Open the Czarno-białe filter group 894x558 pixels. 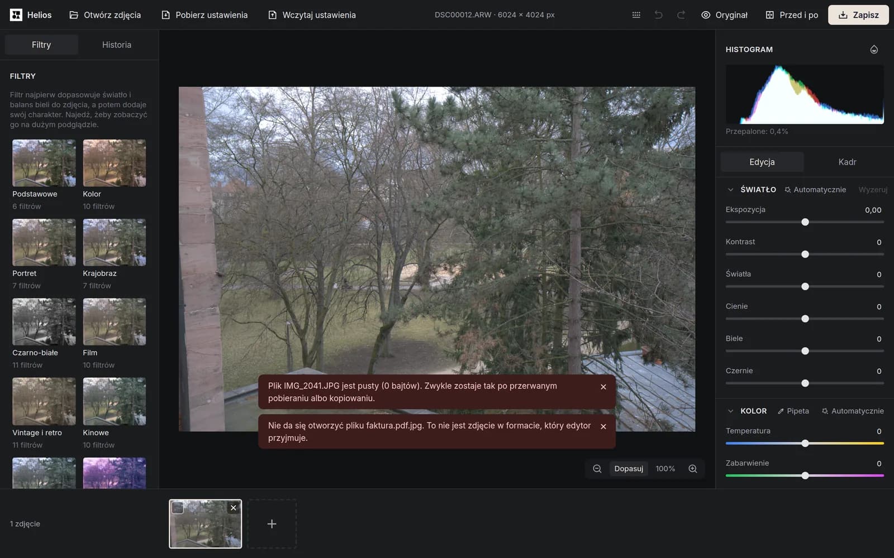click(x=44, y=334)
